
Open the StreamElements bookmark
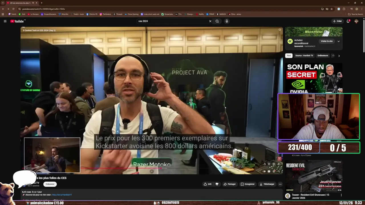[48, 14]
